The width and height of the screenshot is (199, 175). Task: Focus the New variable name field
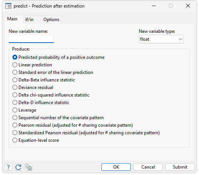(x=31, y=39)
